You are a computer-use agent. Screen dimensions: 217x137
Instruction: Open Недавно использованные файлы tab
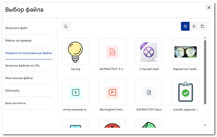[29, 53]
